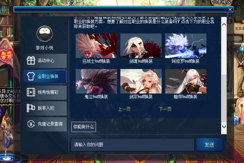Viewport: 244px width, 163px height.
Task: Click the film strip icon for 悦秀悦精彩
Action: [x=31, y=92]
